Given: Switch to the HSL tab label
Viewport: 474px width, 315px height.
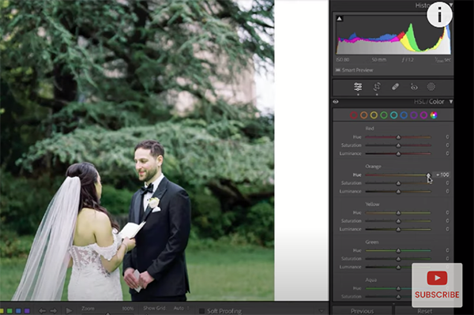Looking at the screenshot, I should 419,102.
